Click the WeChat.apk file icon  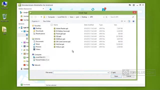coord(54,44)
